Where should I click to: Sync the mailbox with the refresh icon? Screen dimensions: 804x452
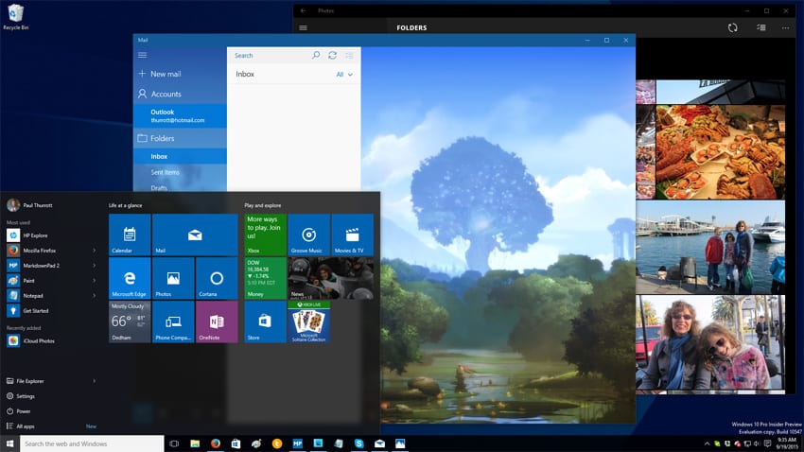(x=332, y=55)
